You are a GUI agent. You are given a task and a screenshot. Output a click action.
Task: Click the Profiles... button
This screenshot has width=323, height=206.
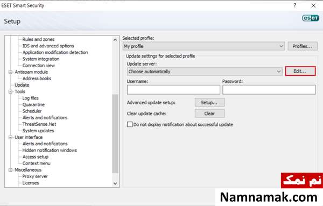[303, 46]
